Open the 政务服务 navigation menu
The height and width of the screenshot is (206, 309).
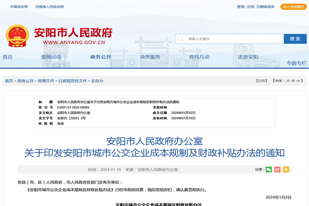pos(150,57)
